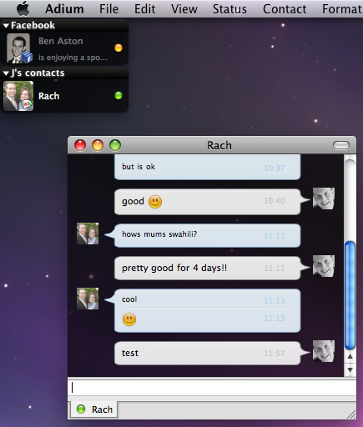Click the 'cool' message text
Viewport: 363px width, 427px height.
[129, 299]
